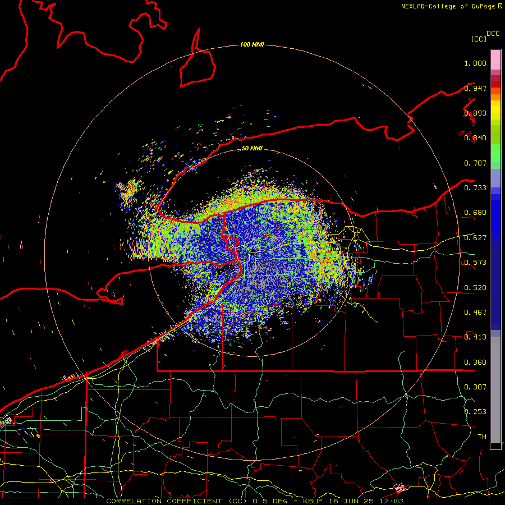Pick the light periwinkle segment near 0.733

click(x=495, y=178)
